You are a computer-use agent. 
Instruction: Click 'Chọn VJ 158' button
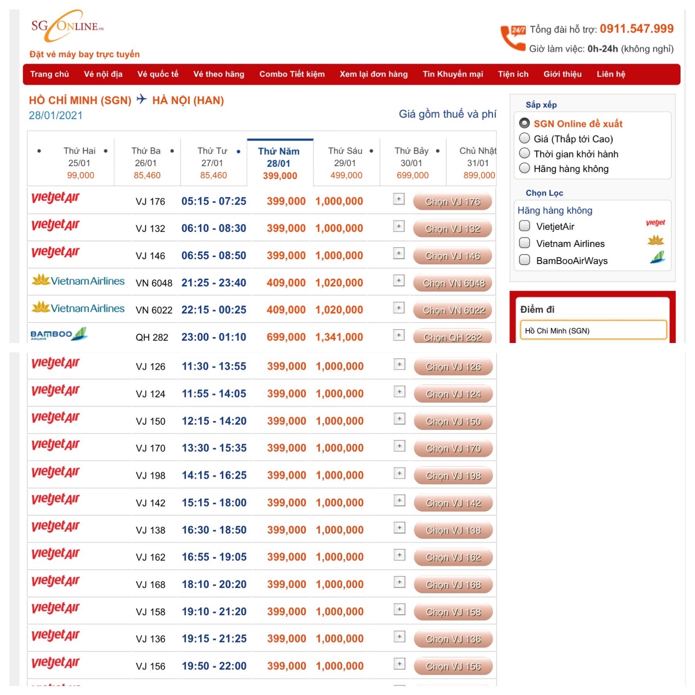click(453, 612)
